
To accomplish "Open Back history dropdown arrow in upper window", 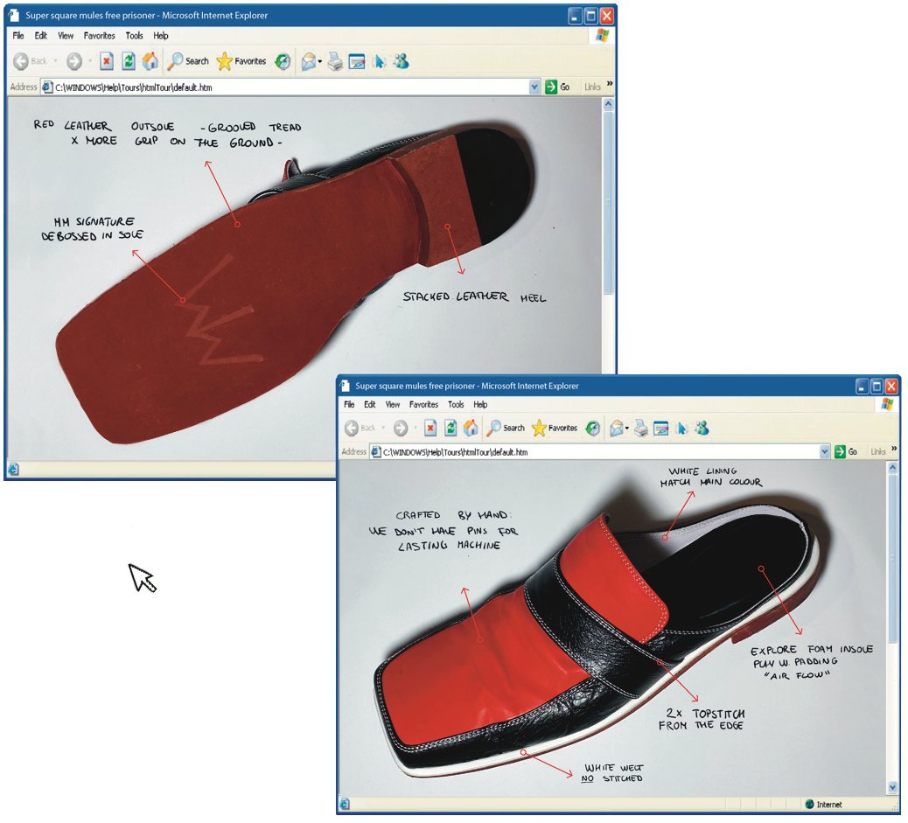I will tap(56, 61).
